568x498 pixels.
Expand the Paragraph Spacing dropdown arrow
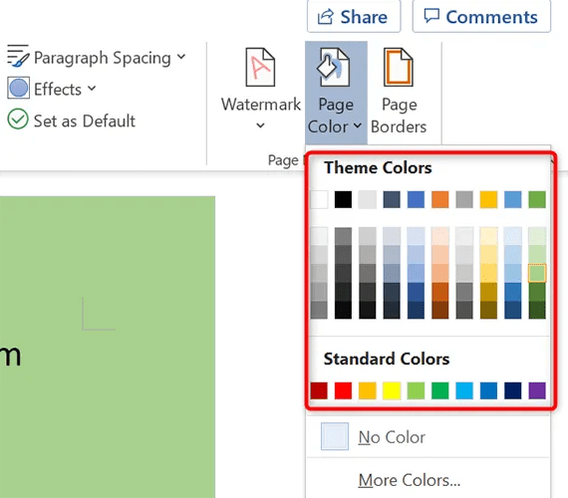(181, 57)
